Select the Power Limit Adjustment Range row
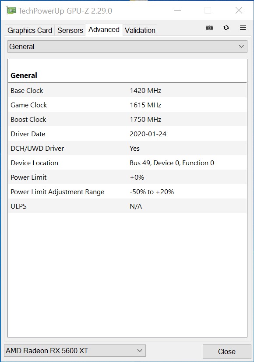This screenshot has height=362, width=254. click(x=127, y=192)
